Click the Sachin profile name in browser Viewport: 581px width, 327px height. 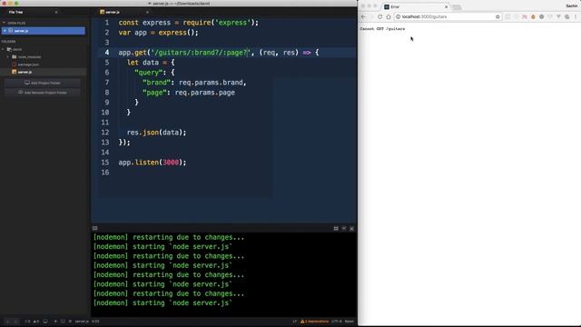point(572,5)
